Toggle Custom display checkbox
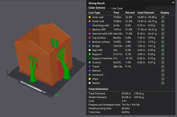 [163, 63]
